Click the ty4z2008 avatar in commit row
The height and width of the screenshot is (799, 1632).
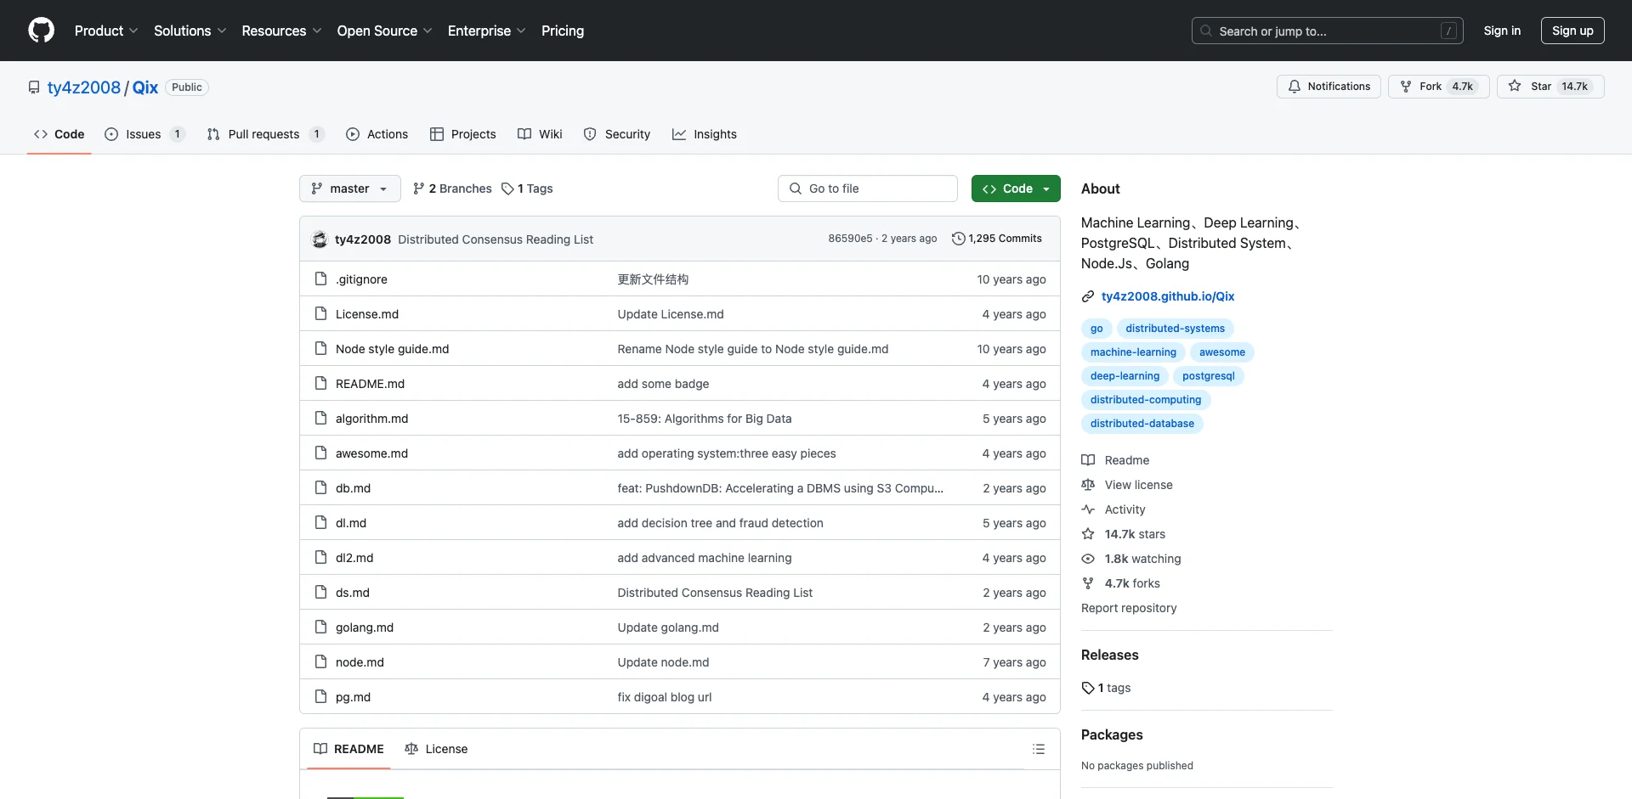click(320, 239)
